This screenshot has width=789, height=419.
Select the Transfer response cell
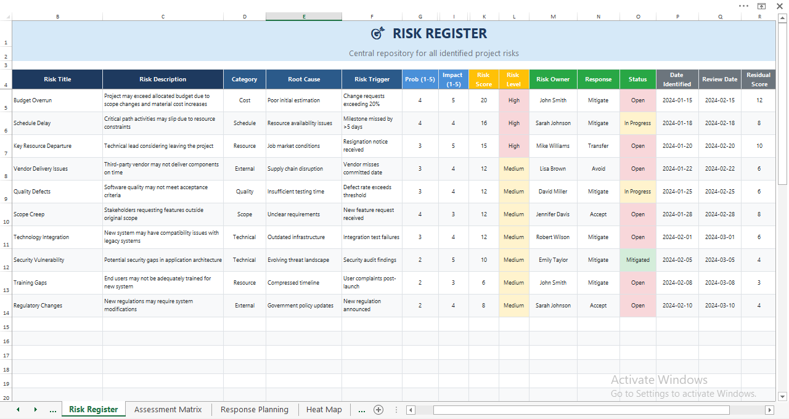599,146
